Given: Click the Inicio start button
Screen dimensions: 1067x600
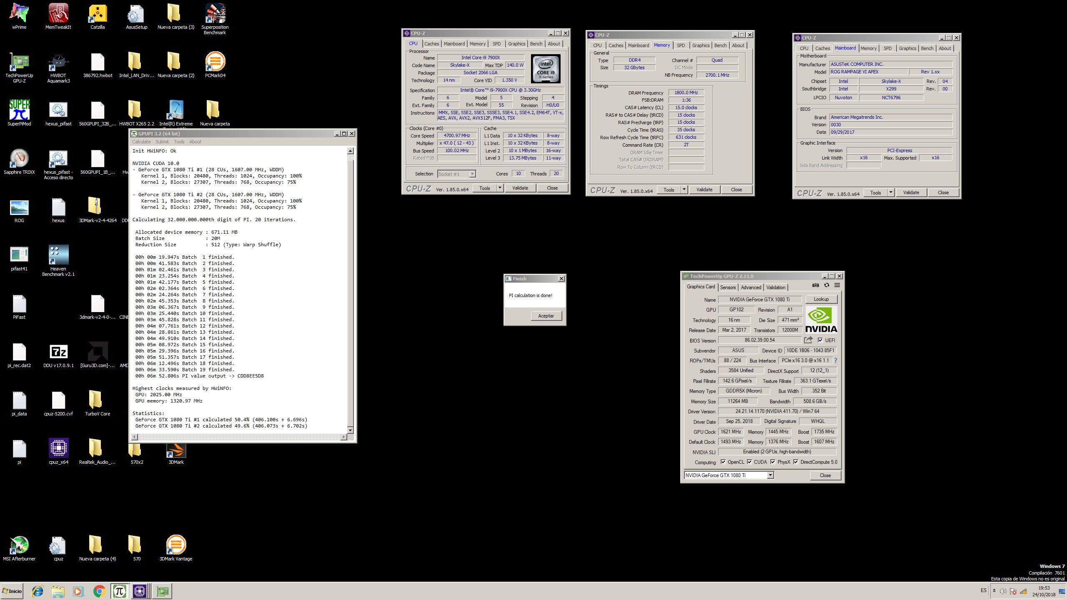Looking at the screenshot, I should (12, 591).
